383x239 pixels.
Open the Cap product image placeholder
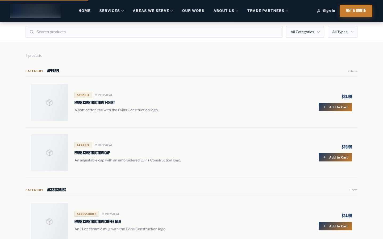pos(49,153)
